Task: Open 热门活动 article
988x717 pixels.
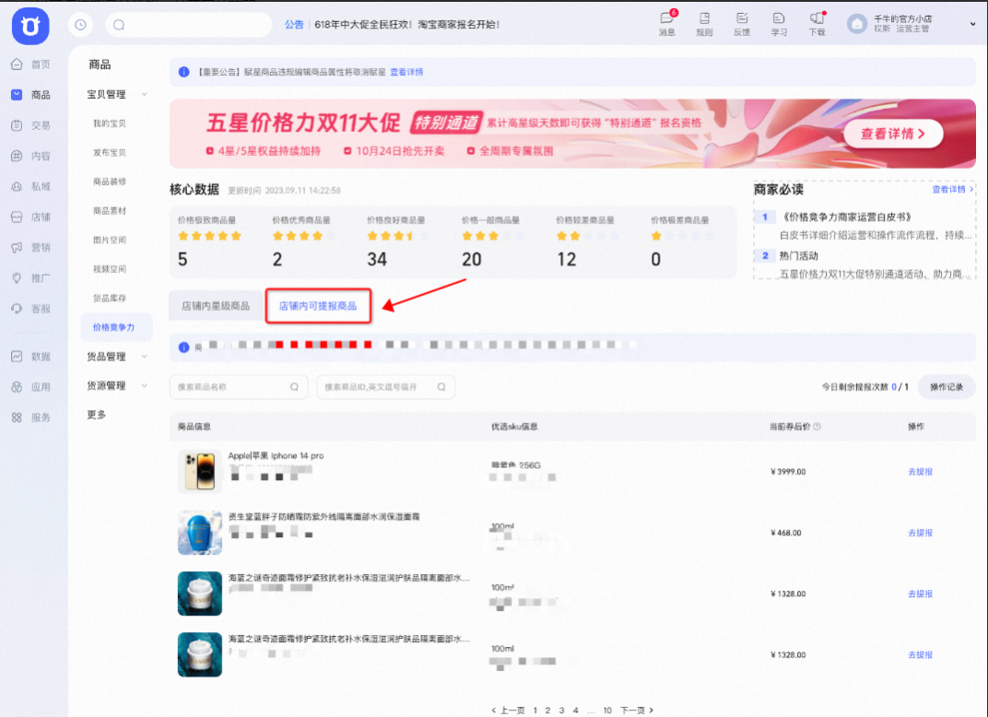Action: [798, 256]
